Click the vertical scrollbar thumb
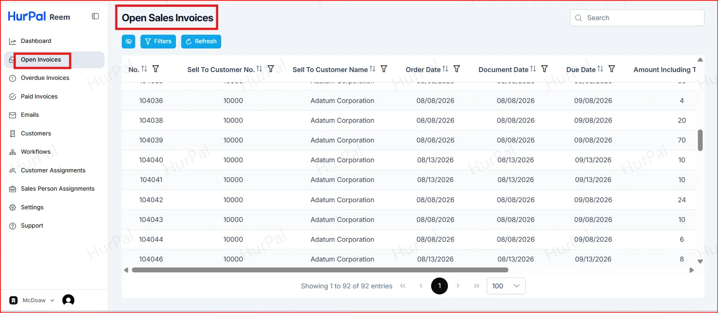718x313 pixels. (x=700, y=140)
